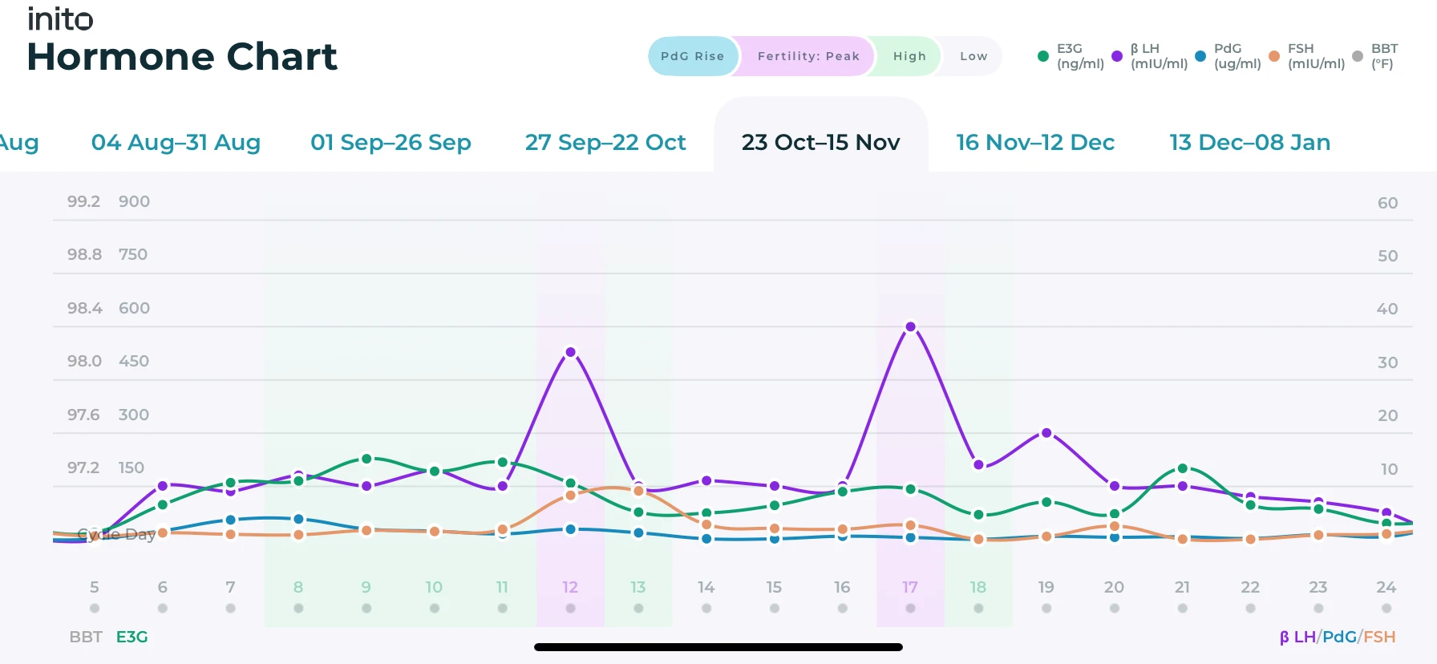The height and width of the screenshot is (664, 1437).
Task: Tap the gray dot under cycle day 6
Action: click(163, 609)
